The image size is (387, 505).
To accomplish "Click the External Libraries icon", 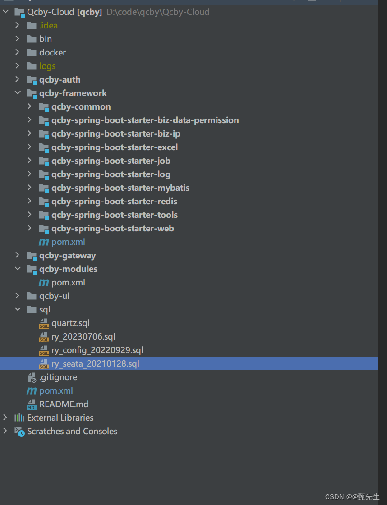I will 19,418.
